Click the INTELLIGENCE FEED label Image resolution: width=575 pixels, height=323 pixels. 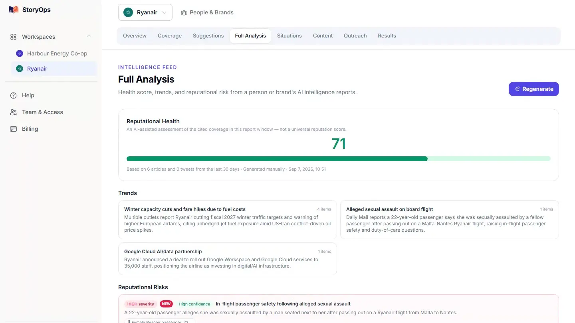point(147,67)
